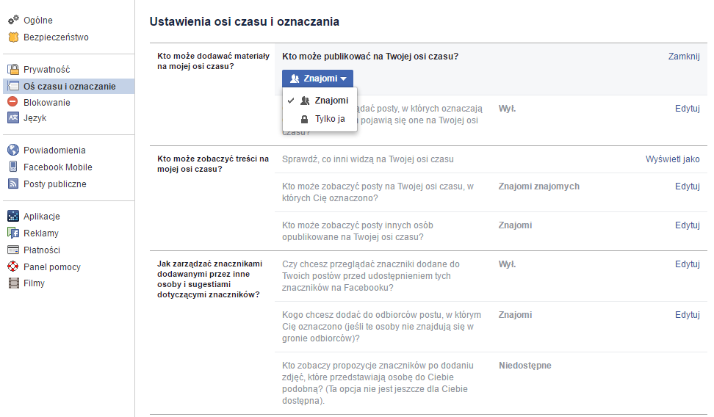This screenshot has height=417, width=714.
Task: Open Aplikacje settings in sidebar
Action: (x=41, y=217)
